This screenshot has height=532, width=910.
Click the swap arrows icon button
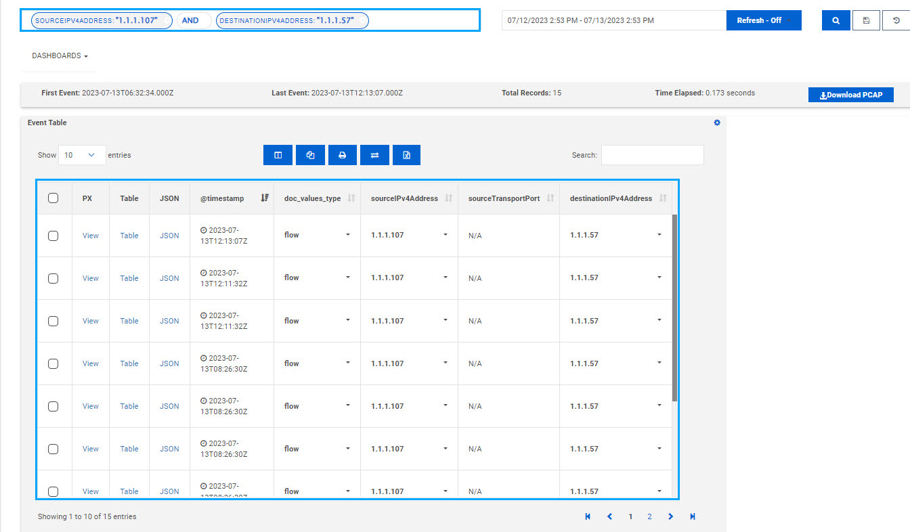[374, 155]
